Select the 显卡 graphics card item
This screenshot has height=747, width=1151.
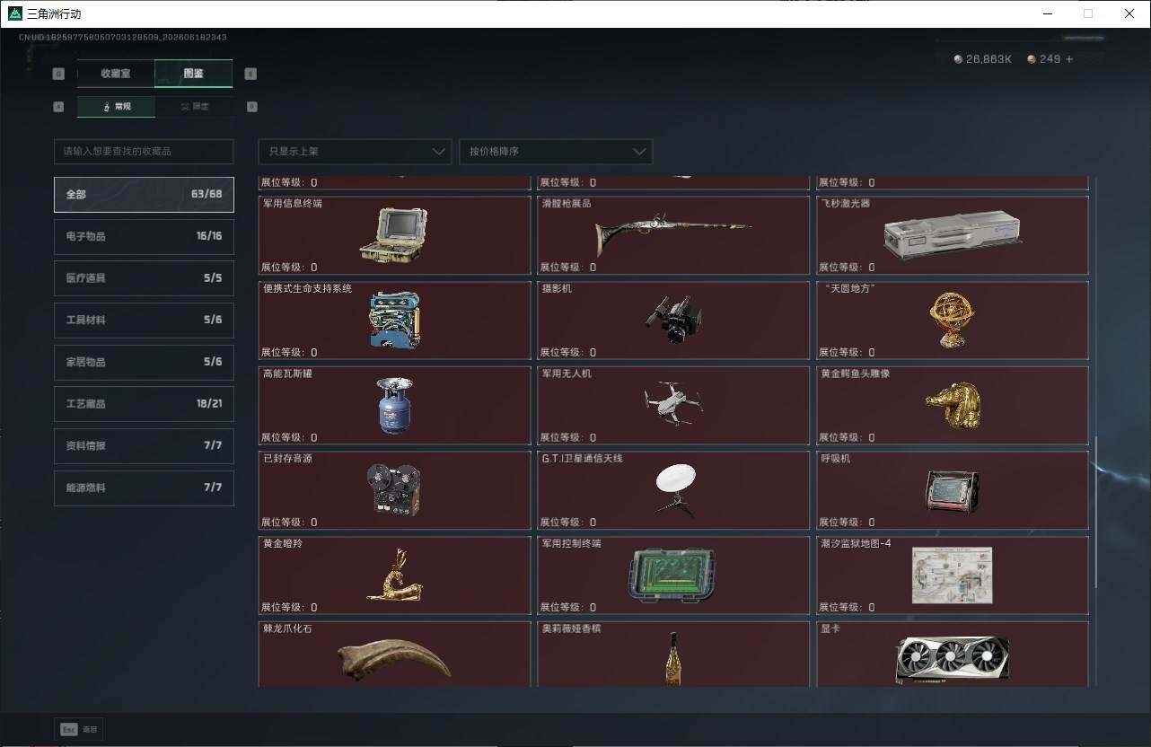pyautogui.click(x=952, y=654)
